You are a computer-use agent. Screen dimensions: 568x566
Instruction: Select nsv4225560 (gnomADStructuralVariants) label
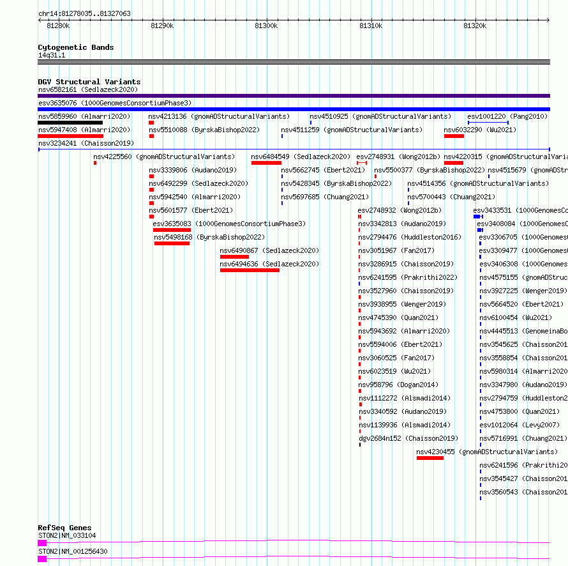coord(164,157)
